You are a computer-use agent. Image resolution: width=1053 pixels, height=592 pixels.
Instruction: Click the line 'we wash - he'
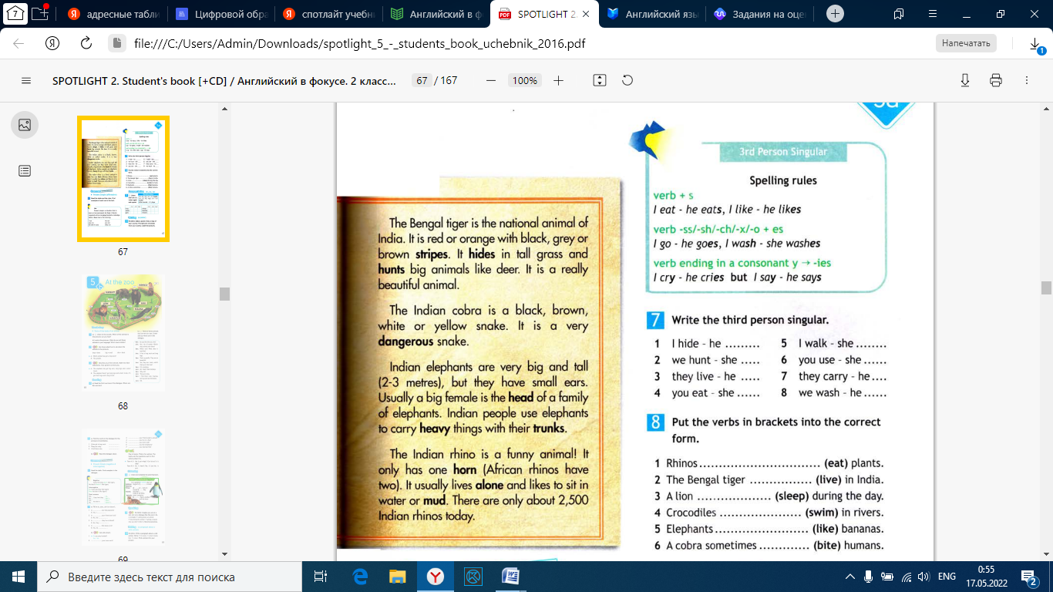(x=843, y=392)
